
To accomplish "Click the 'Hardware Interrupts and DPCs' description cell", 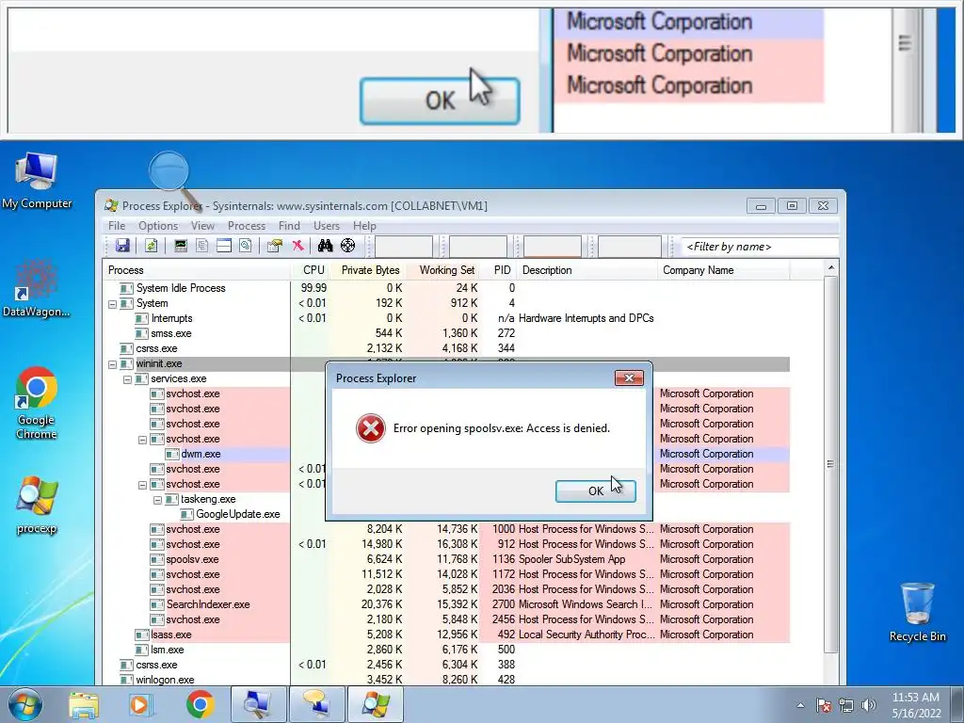I will (586, 318).
